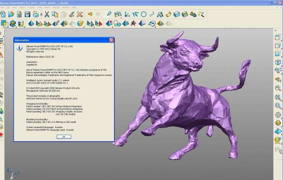
Task: Click the Print icon in the top toolbar
Action: [x=36, y=14]
